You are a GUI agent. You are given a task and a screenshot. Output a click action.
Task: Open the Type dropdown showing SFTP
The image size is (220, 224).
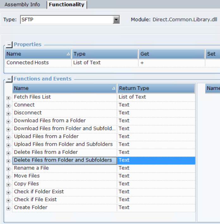pos(116,20)
